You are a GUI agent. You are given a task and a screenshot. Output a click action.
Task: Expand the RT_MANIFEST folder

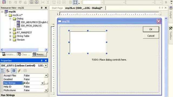coord(10,33)
